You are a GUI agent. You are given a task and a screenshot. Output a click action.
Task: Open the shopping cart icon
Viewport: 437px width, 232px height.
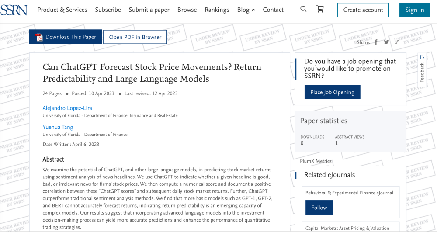pos(320,9)
